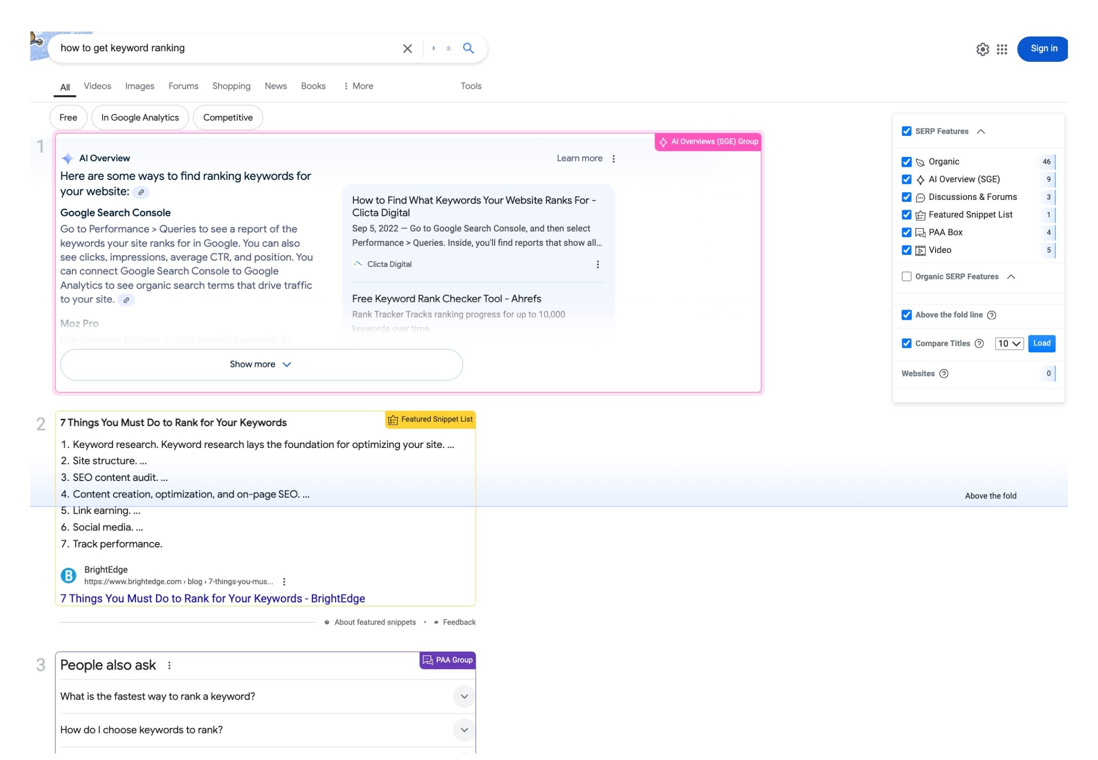Image resolution: width=1098 pixels, height=760 pixels.
Task: Select the In Google Analytics chip
Action: pyautogui.click(x=140, y=118)
